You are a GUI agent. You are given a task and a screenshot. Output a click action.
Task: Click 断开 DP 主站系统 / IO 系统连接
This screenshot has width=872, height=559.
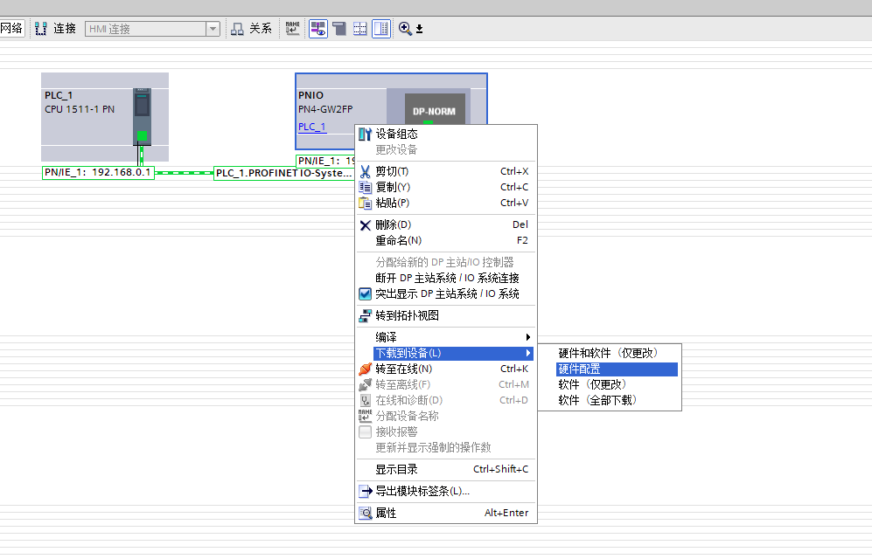(446, 278)
